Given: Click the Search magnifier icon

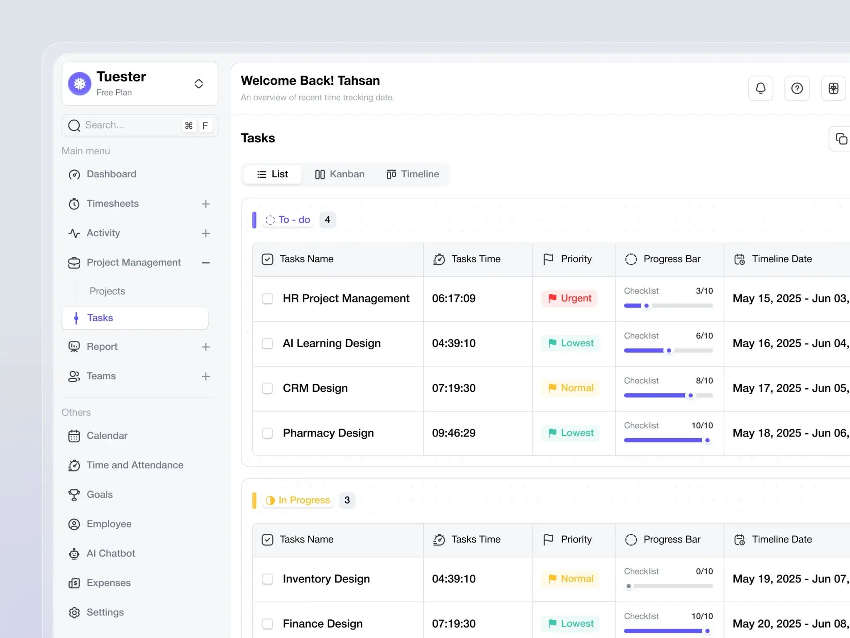Looking at the screenshot, I should (74, 125).
